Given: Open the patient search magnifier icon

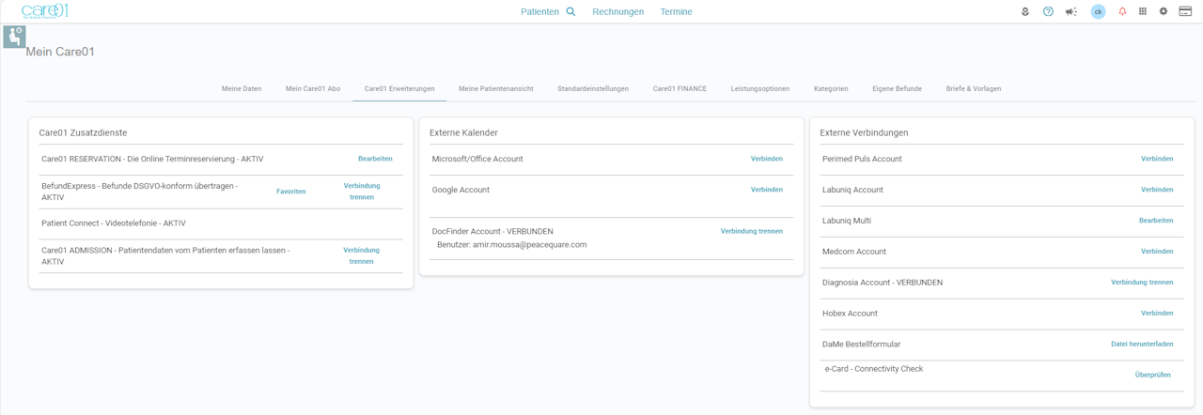Looking at the screenshot, I should click(570, 12).
